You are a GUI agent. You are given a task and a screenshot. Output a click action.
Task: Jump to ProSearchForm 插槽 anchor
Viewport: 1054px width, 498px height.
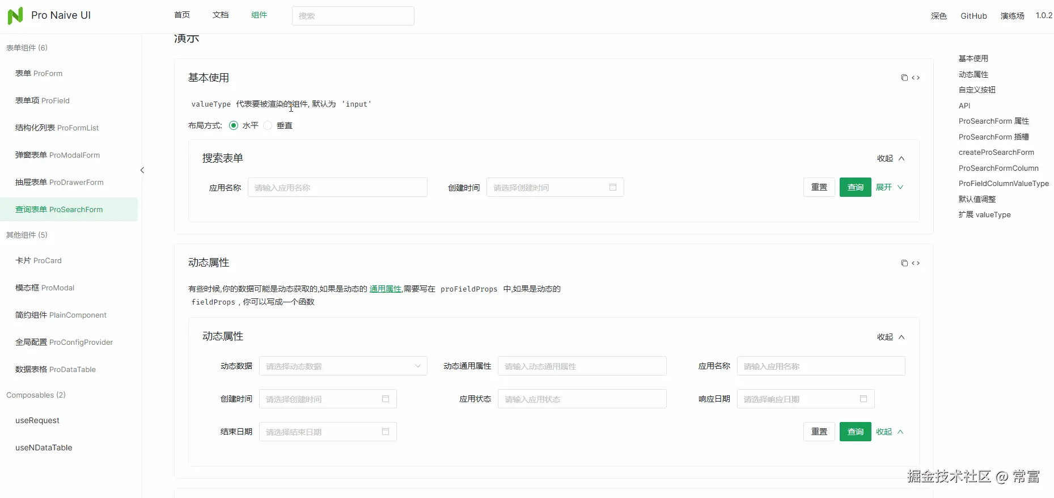point(994,137)
